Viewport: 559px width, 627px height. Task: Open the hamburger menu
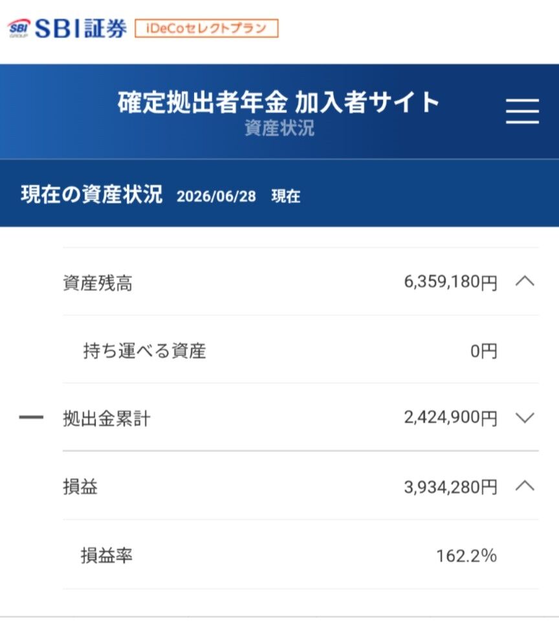pyautogui.click(x=522, y=111)
